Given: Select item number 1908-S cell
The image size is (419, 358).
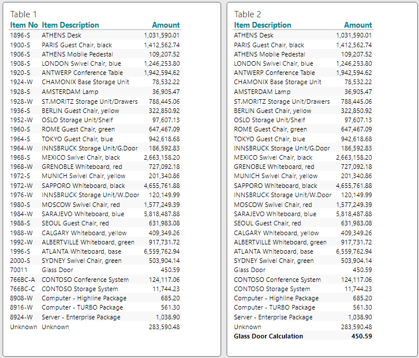Looking at the screenshot, I should coord(20,63).
